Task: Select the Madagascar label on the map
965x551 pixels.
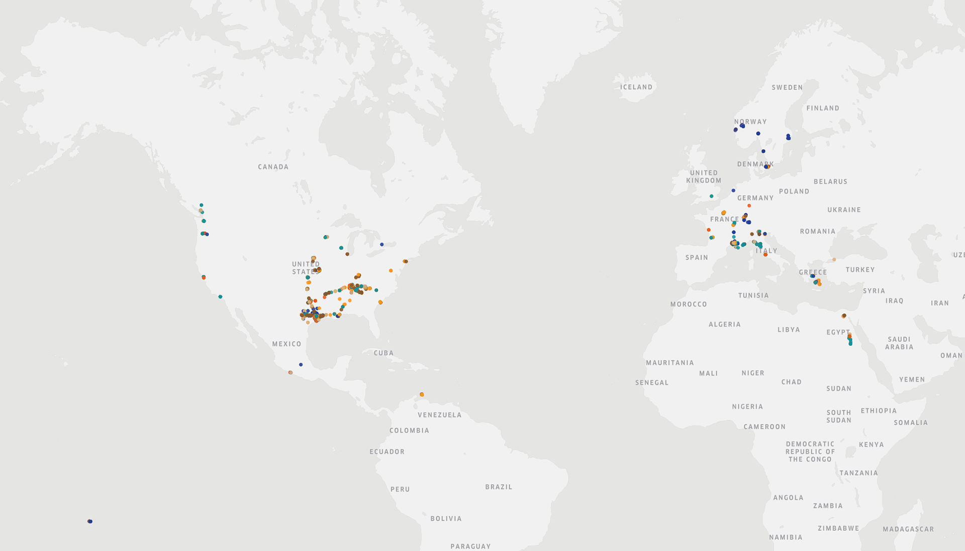Action: 908,529
